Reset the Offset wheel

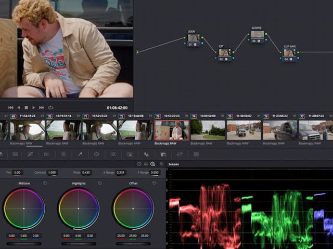[x=154, y=183]
